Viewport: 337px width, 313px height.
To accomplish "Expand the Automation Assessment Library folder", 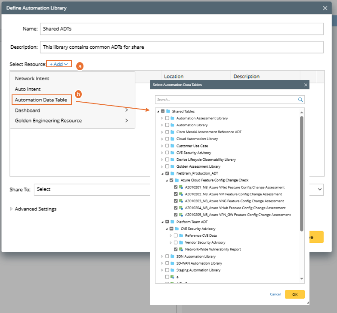I will coord(162,118).
